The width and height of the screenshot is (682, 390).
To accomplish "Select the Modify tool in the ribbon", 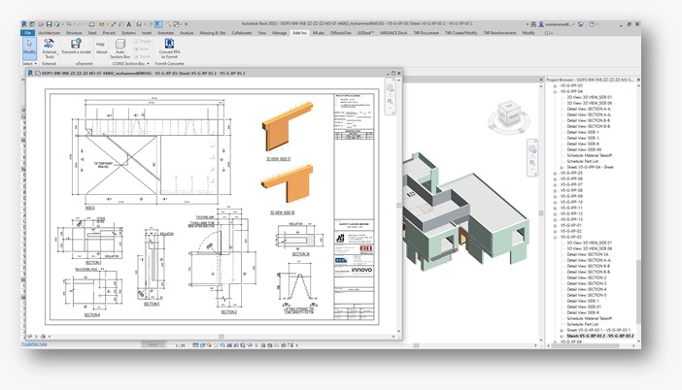I will coord(29,48).
